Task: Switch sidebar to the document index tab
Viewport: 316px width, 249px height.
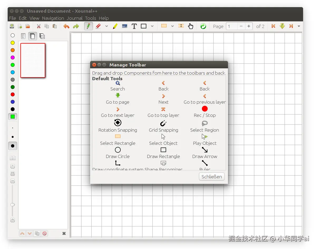Action: (23, 36)
